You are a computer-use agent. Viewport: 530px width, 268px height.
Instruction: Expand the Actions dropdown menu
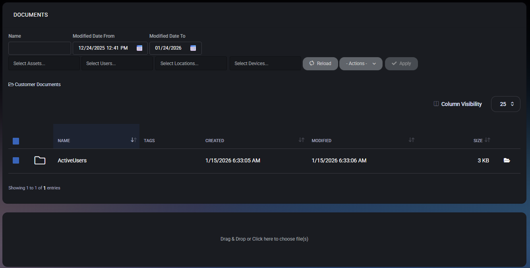tap(361, 64)
